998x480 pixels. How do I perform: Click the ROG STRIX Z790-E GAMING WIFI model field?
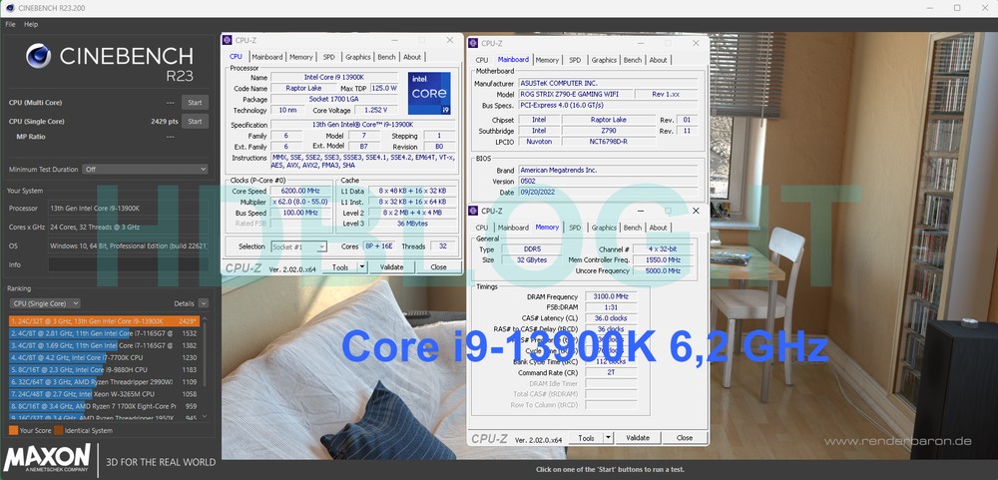[x=576, y=94]
